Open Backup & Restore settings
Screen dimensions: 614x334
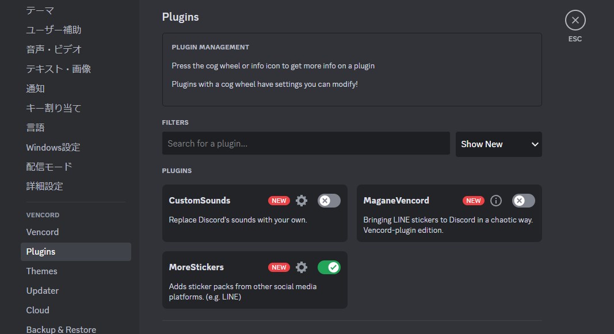pyautogui.click(x=61, y=329)
